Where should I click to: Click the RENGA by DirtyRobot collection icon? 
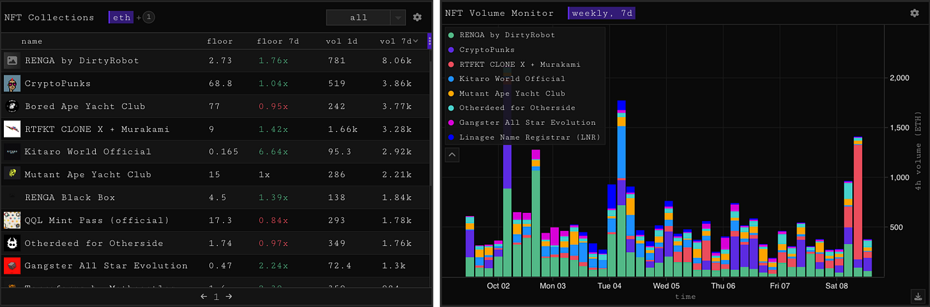point(12,61)
